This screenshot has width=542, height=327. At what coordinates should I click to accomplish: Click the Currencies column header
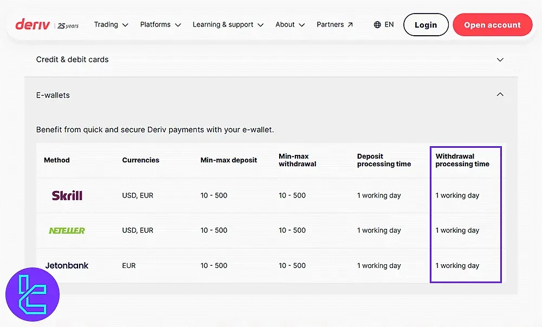tap(141, 160)
